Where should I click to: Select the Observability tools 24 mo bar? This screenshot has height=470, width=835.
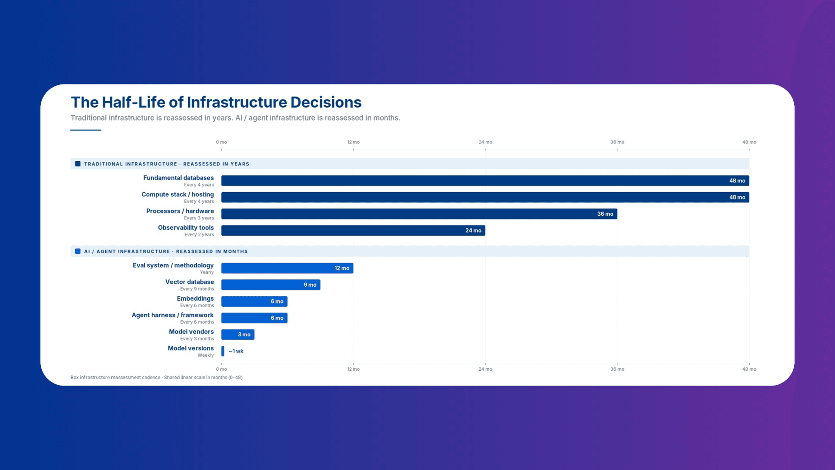pos(353,231)
